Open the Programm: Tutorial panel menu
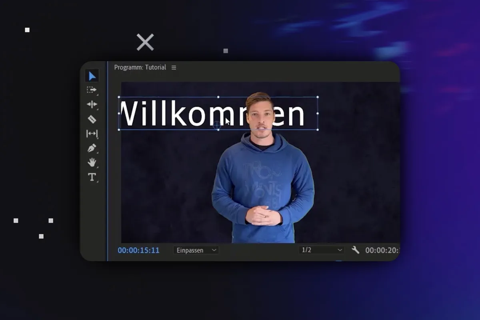 click(174, 68)
